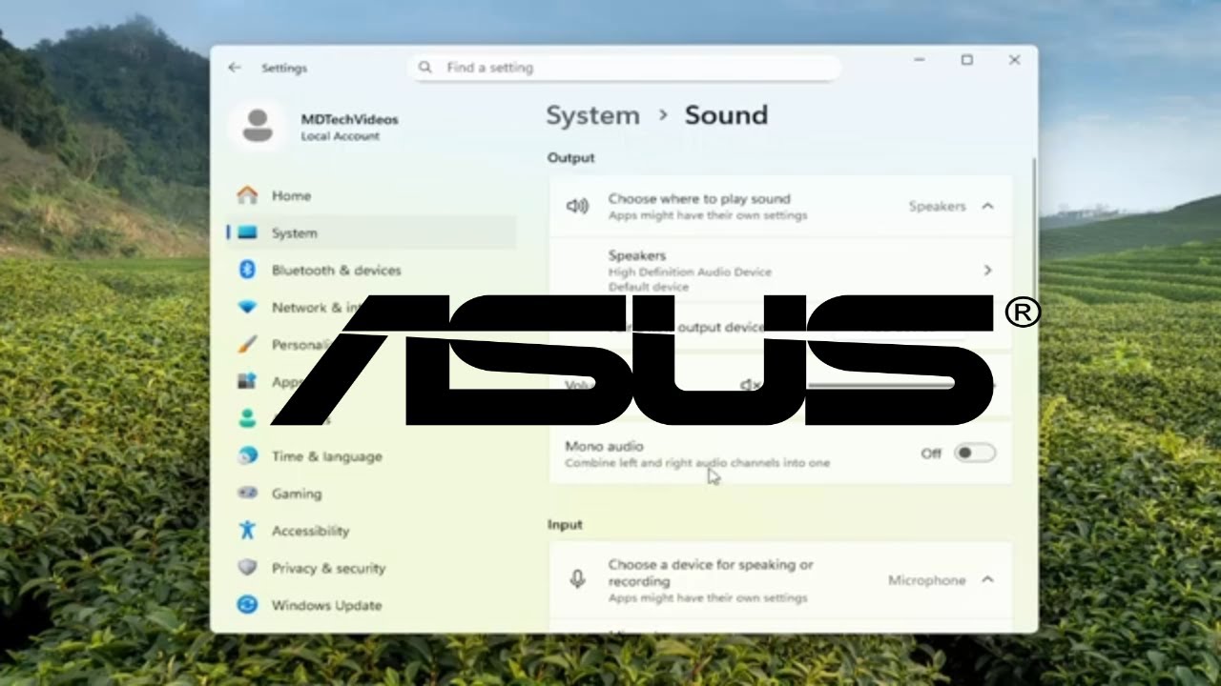Click the MDTechVideos account name

(x=349, y=119)
